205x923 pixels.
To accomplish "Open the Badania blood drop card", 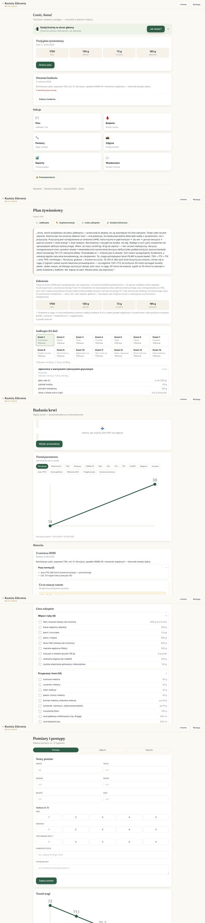I will 137,122.
